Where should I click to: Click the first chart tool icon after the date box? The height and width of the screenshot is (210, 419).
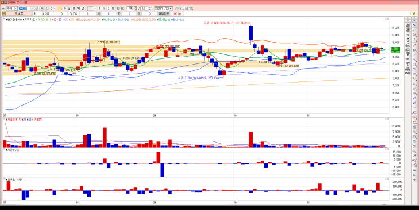pos(177,8)
